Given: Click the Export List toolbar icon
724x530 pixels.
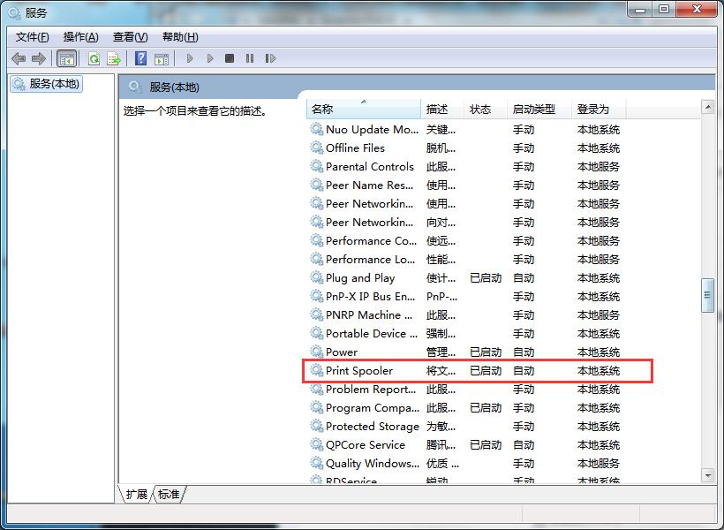Looking at the screenshot, I should [x=114, y=58].
